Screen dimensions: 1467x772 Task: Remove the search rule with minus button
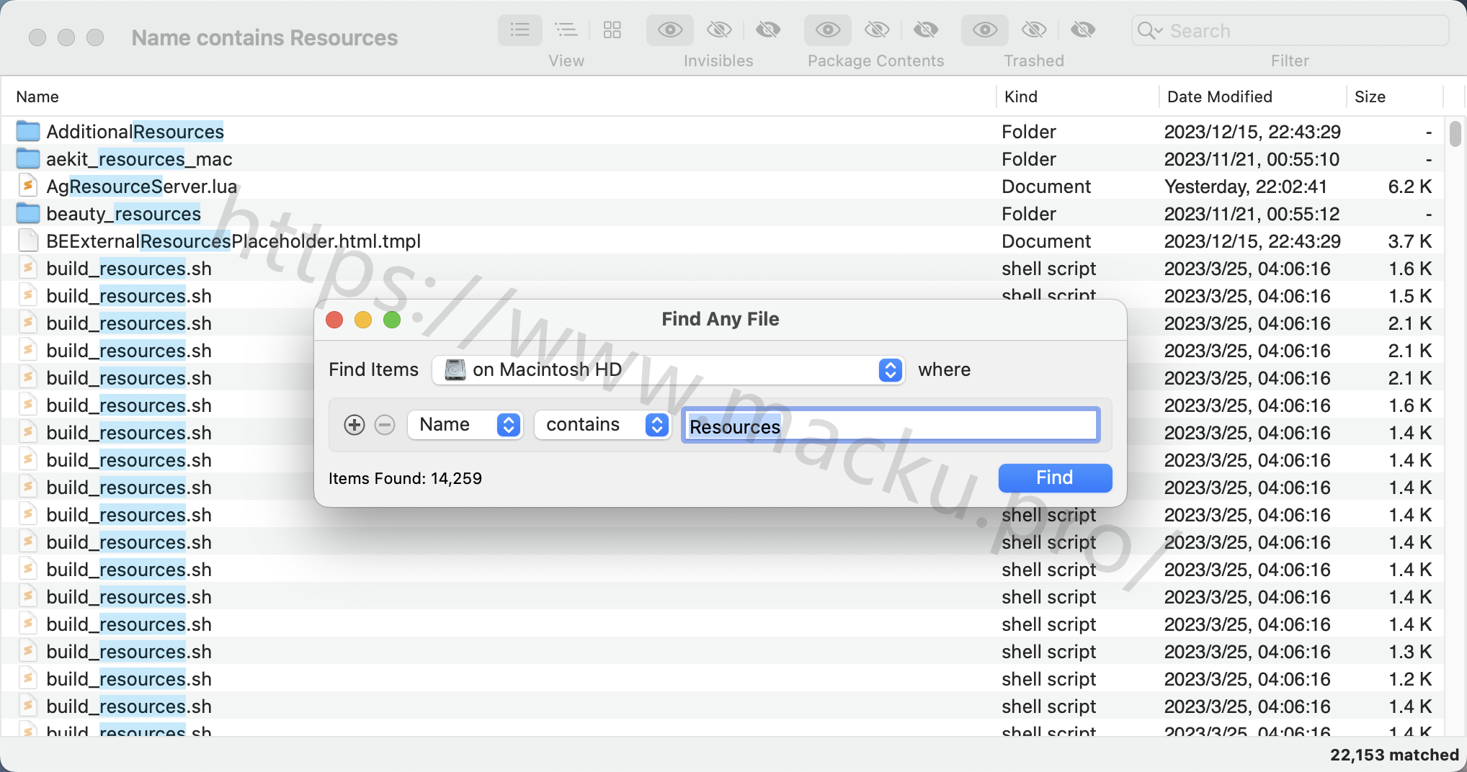385,425
